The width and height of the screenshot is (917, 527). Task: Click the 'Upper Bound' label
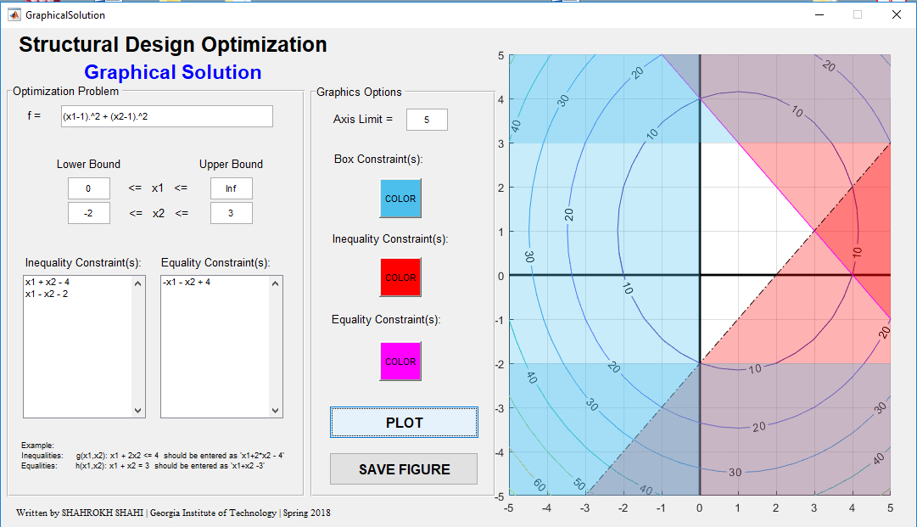click(231, 165)
